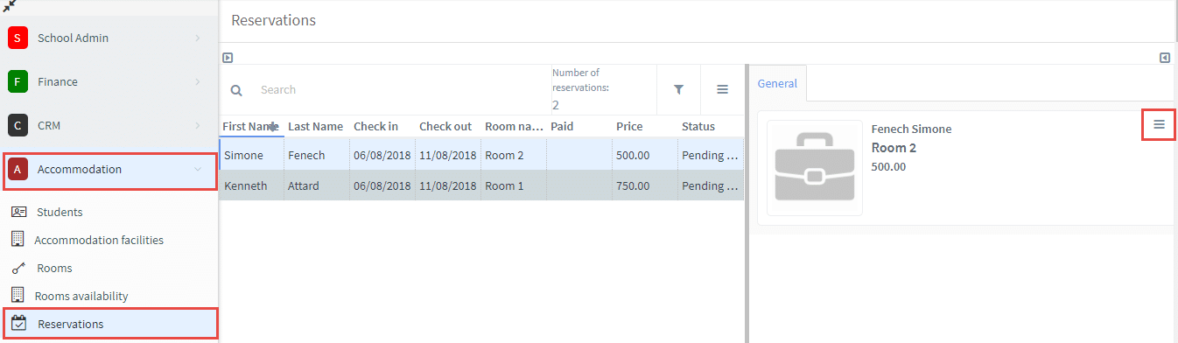
Task: Open the Finance module icon
Action: [x=18, y=82]
